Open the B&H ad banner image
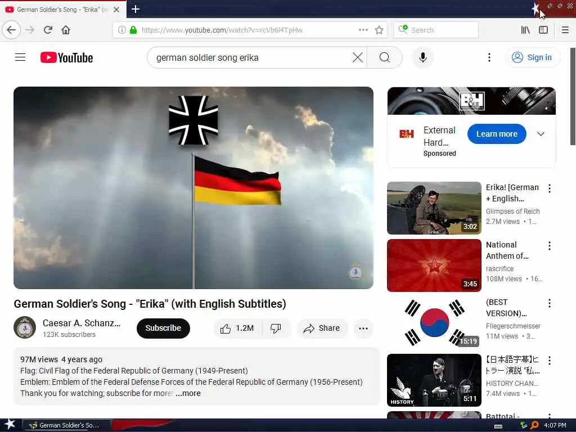576x432 pixels. click(x=471, y=101)
